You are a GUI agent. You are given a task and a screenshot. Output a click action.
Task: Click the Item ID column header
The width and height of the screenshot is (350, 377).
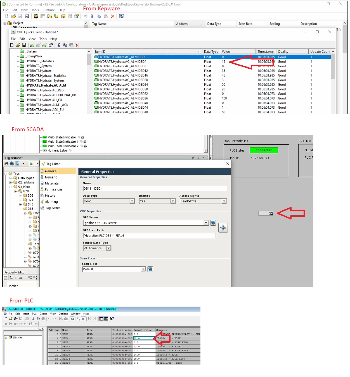(148, 52)
